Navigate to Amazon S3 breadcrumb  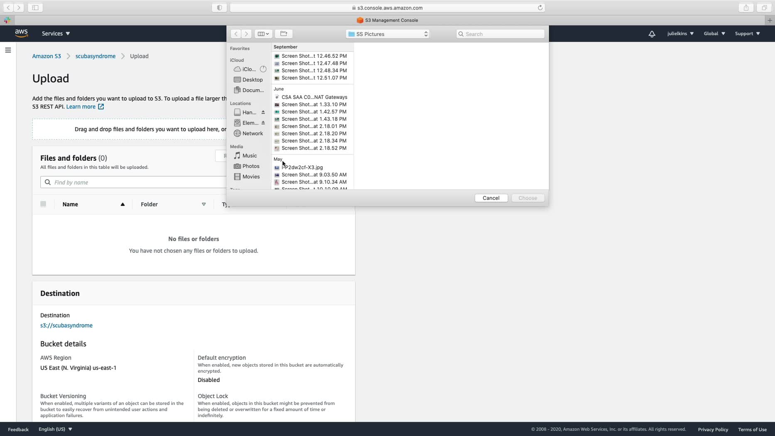47,56
